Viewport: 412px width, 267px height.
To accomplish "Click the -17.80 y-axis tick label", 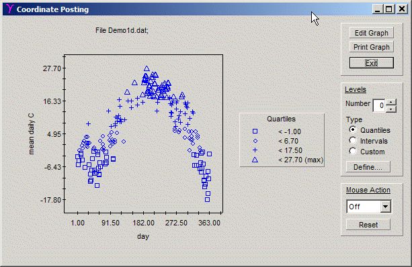I will (50, 200).
